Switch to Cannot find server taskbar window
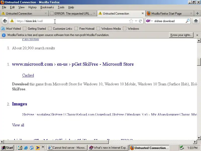This screenshot has width=201, height=151. pos(67,148)
